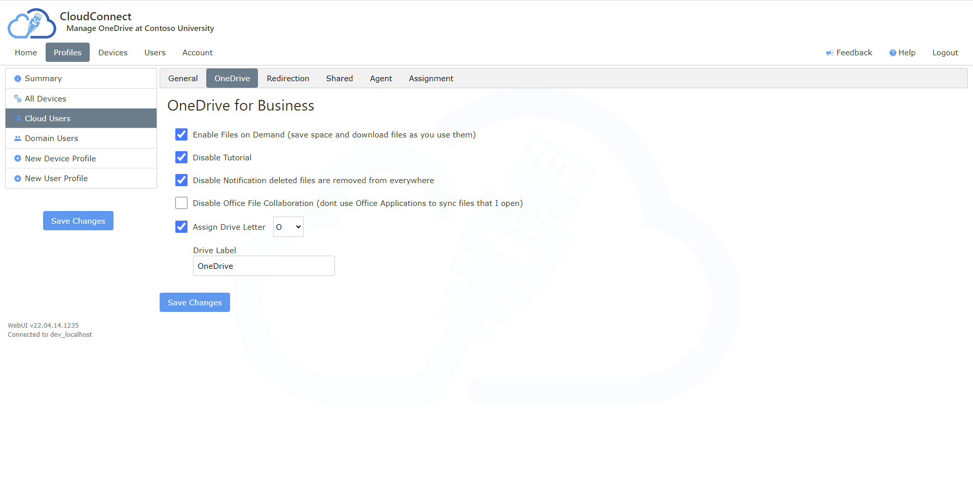
Task: Click the Feedback megaphone icon
Action: (x=830, y=53)
